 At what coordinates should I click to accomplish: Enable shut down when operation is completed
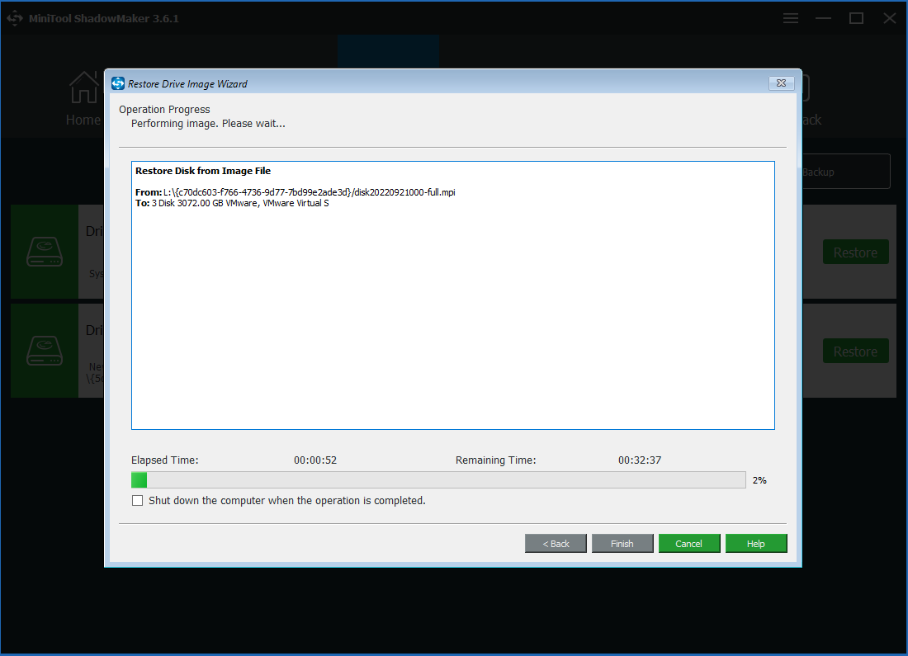point(137,500)
